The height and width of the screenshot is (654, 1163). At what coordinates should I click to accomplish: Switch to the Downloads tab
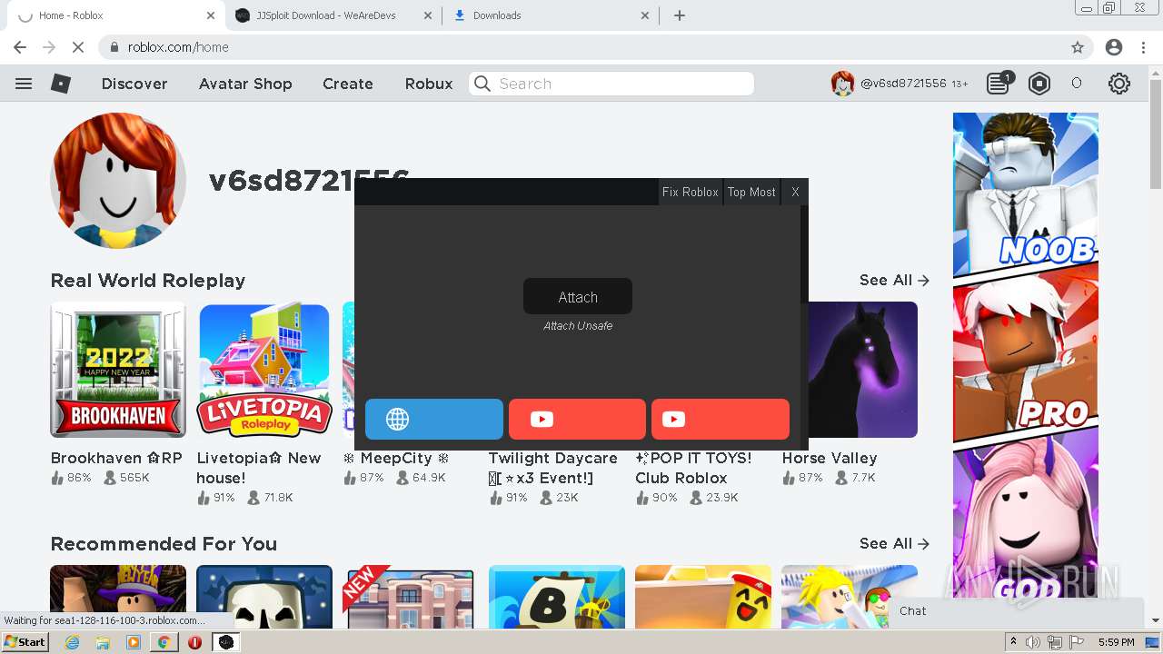click(x=552, y=15)
